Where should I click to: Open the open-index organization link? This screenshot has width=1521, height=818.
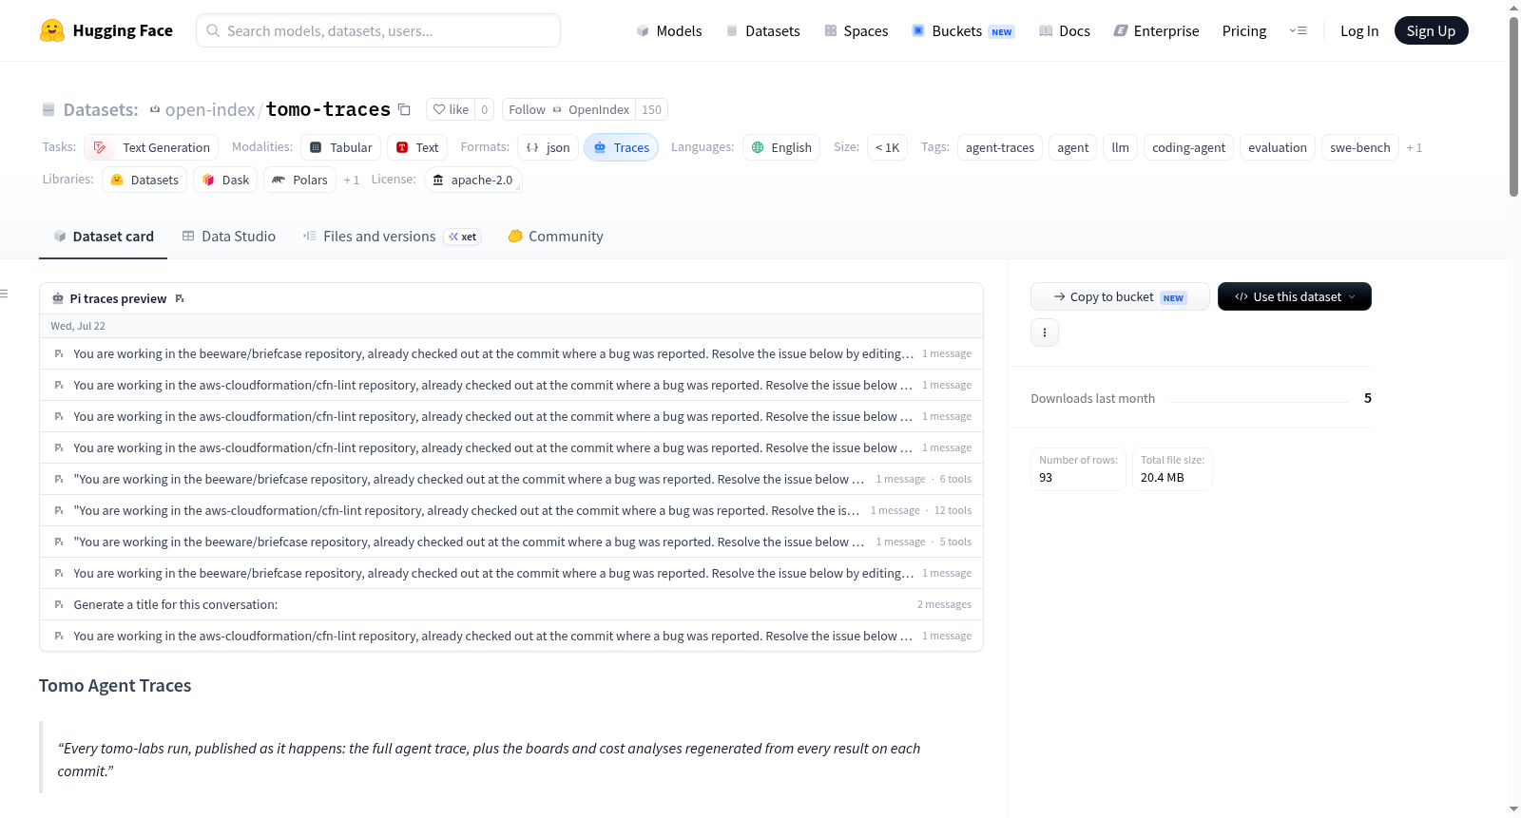[x=210, y=109]
